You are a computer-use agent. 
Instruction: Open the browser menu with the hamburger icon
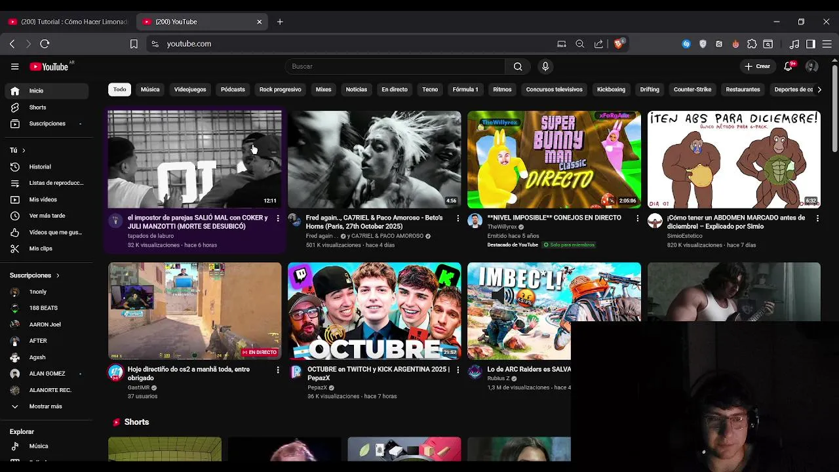point(827,44)
